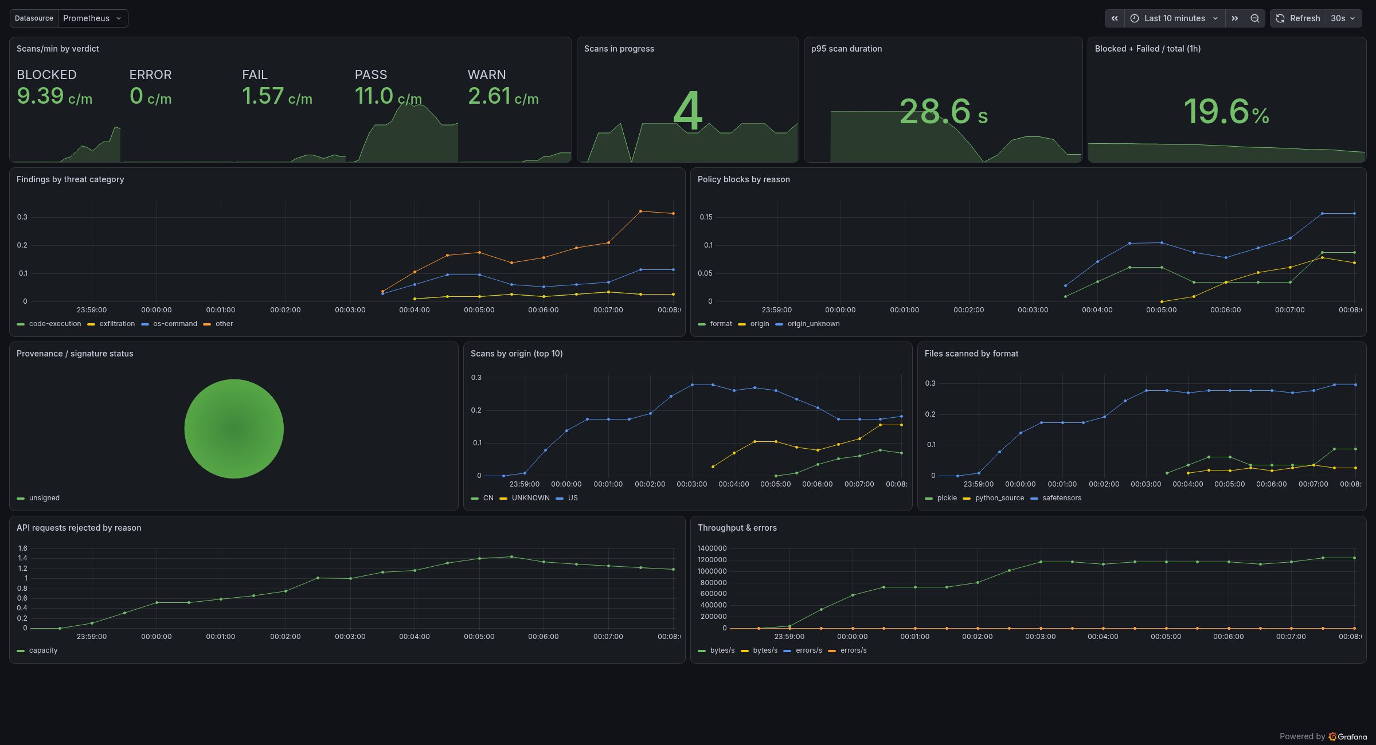Click the green unsigned pie chart
Image resolution: width=1376 pixels, height=745 pixels.
click(234, 429)
